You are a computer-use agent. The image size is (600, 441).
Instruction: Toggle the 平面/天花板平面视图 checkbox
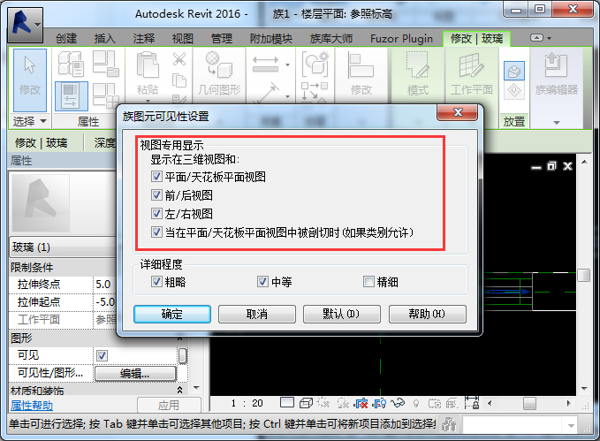point(156,177)
